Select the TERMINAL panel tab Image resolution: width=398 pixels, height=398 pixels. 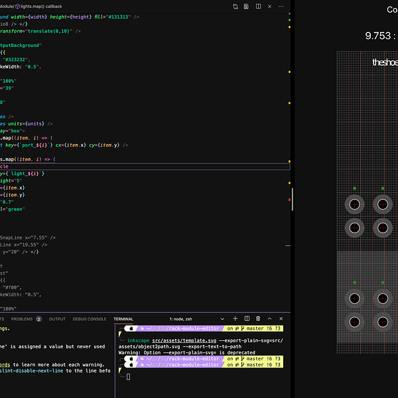[123, 319]
